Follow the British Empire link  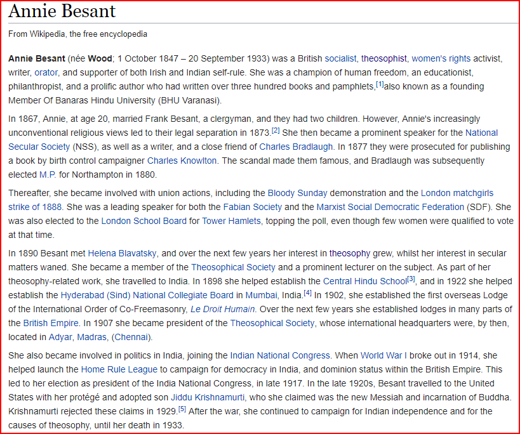click(x=51, y=323)
